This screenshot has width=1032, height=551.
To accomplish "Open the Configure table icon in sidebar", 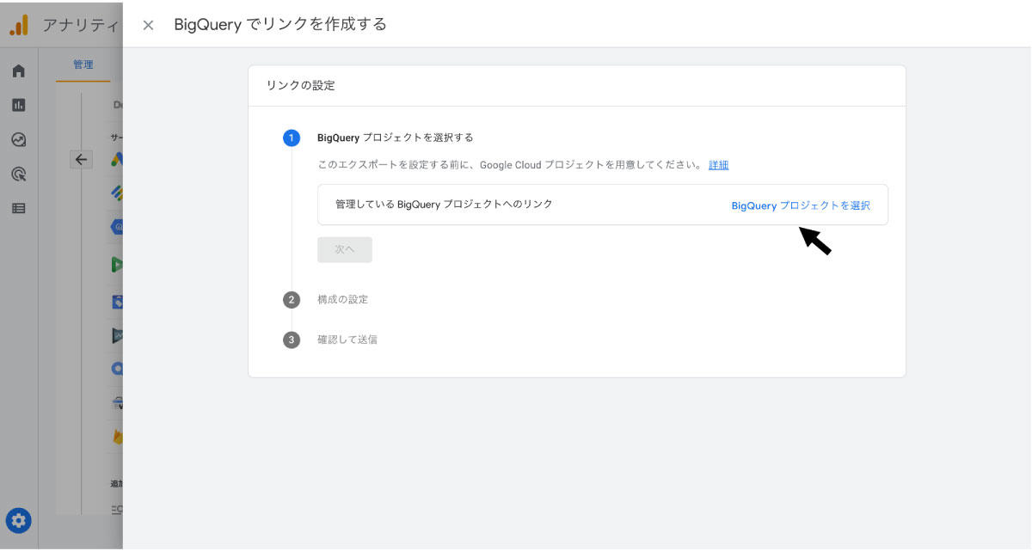I will point(18,208).
